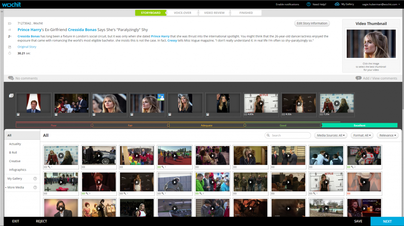This screenshot has height=226, width=404.
Task: Switch to the STORYBOARD step tab
Action: [151, 13]
